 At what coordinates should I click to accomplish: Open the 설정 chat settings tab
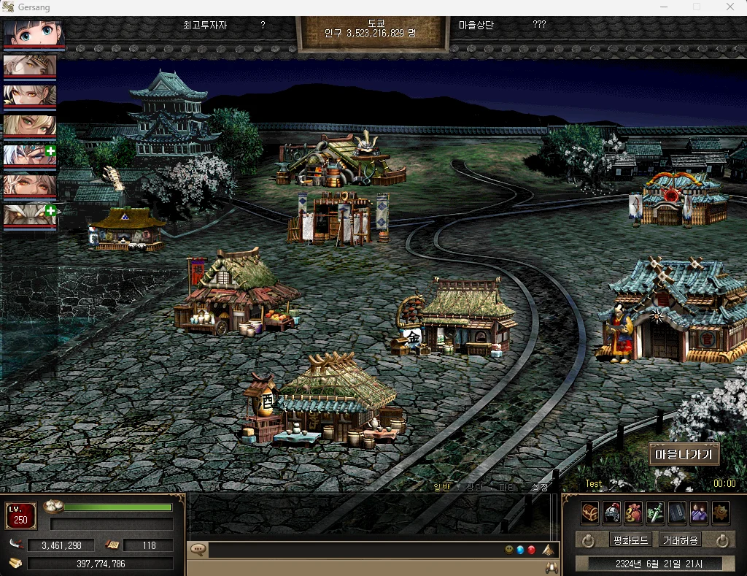[x=539, y=487]
